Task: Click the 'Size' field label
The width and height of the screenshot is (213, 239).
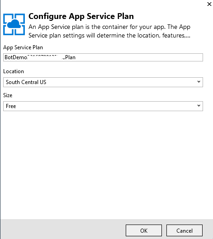Action: click(8, 95)
